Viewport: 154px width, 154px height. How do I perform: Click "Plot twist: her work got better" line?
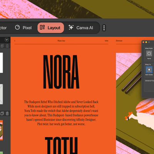[61, 124]
